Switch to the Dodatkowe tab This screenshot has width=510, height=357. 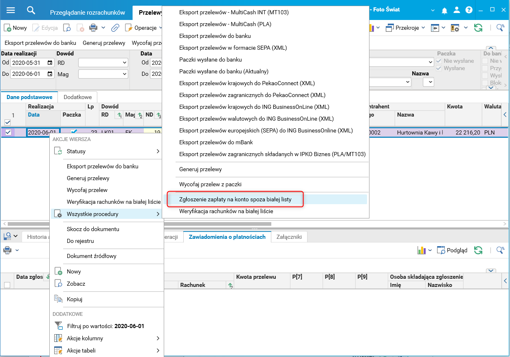click(x=77, y=97)
